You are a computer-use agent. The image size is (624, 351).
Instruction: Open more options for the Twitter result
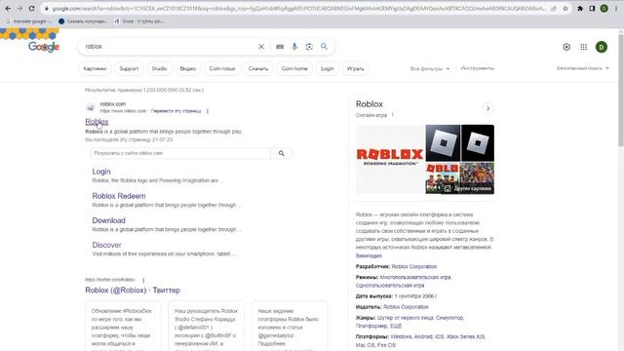coord(143,280)
